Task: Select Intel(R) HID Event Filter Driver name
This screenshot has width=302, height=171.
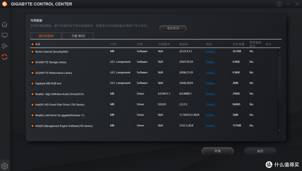Action: click(60, 105)
